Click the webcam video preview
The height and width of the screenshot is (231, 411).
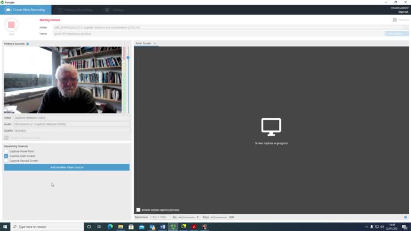point(63,80)
